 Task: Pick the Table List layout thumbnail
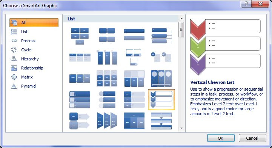click(134, 121)
